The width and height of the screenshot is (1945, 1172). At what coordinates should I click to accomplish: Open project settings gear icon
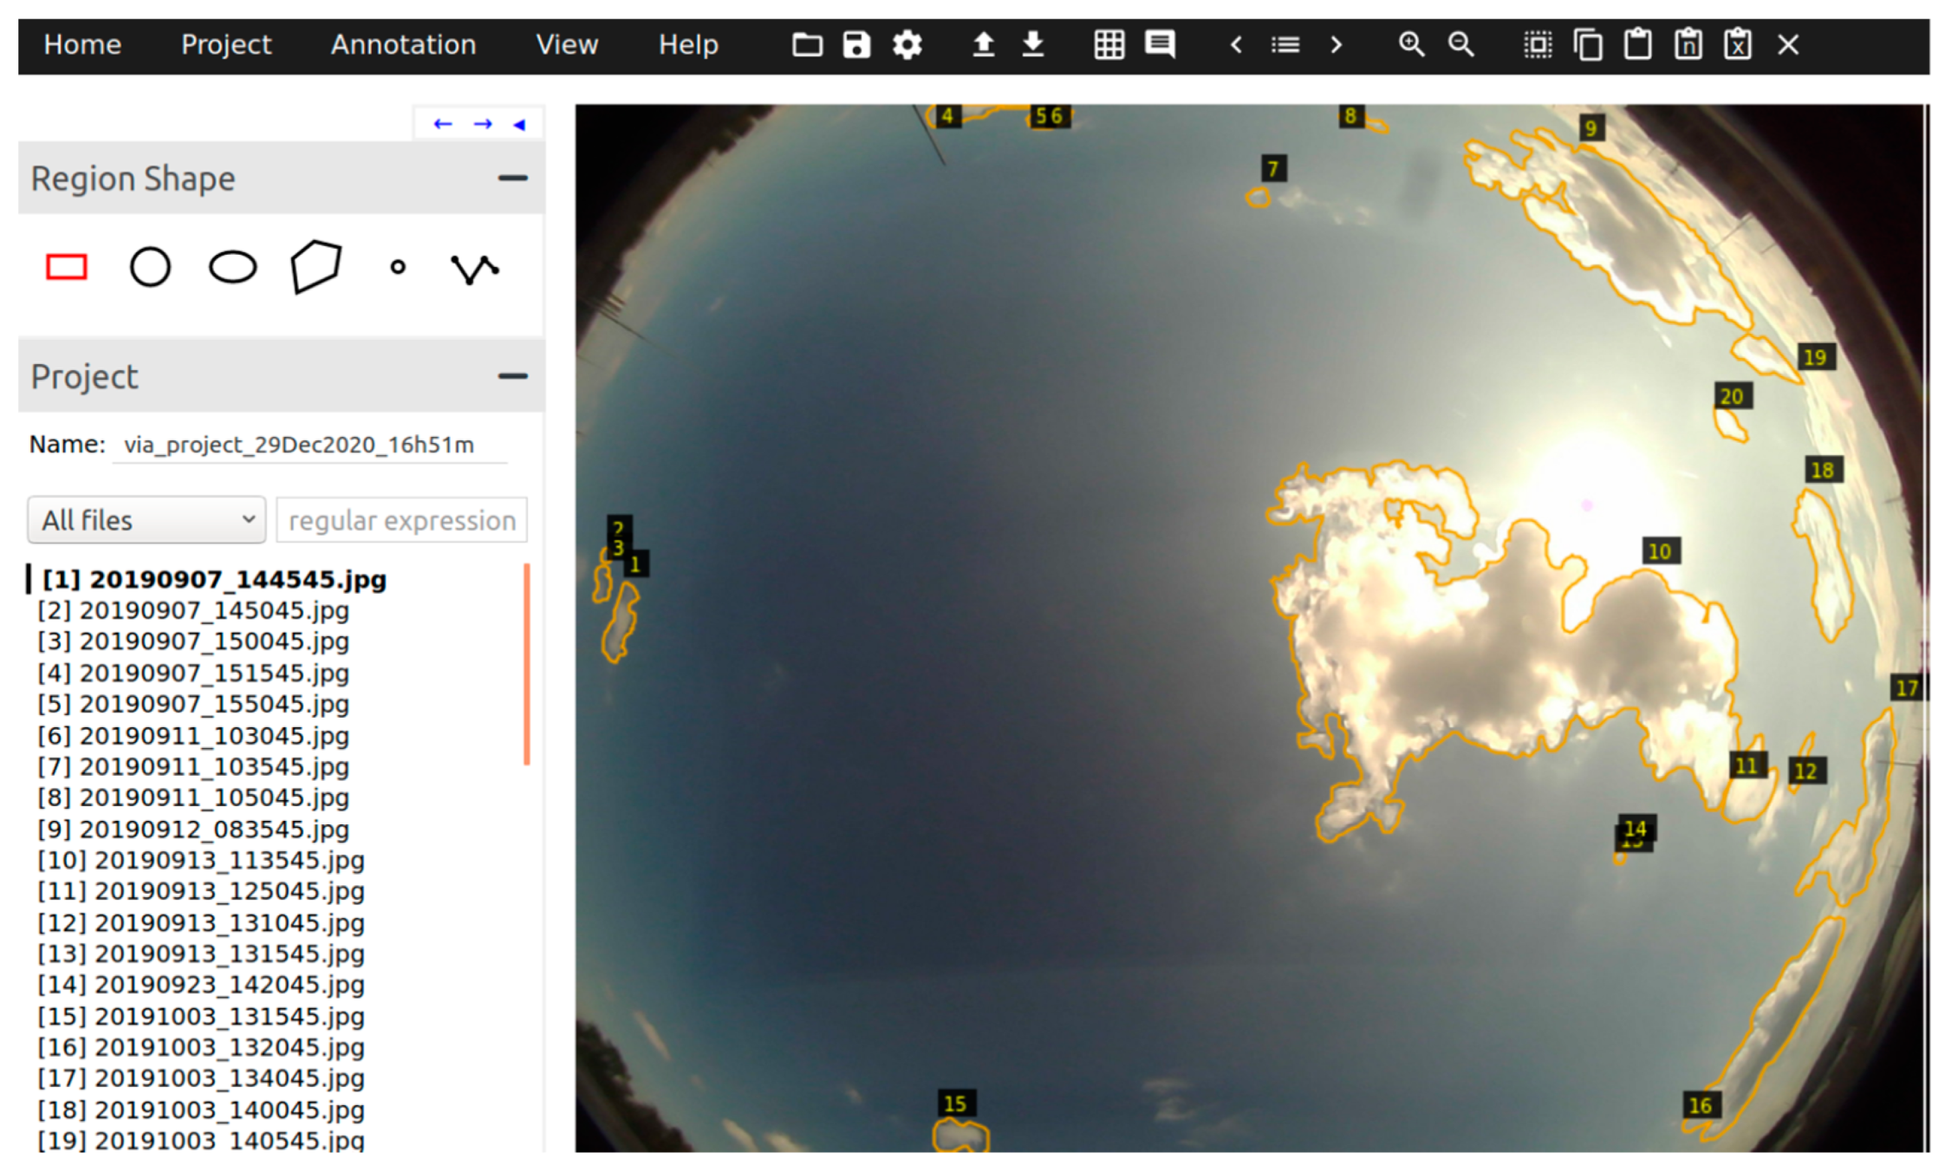click(907, 44)
